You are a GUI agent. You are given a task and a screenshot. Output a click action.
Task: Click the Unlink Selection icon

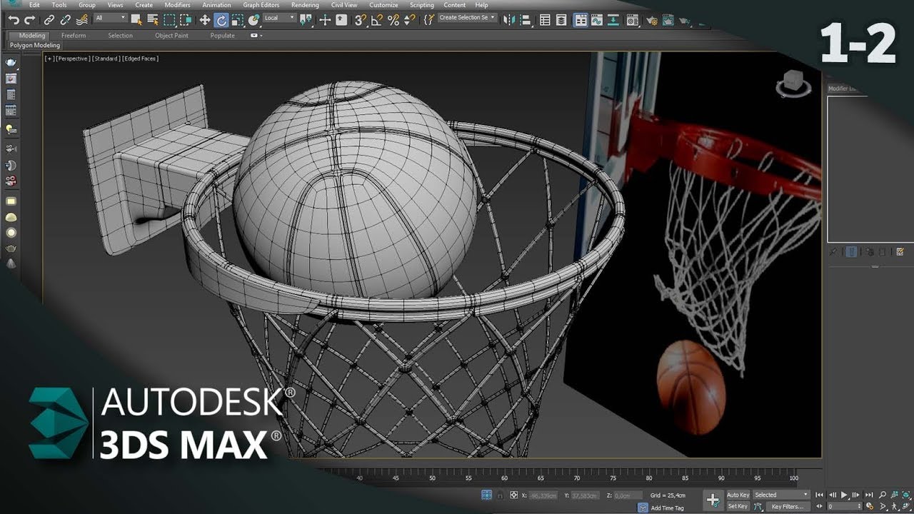pyautogui.click(x=65, y=20)
